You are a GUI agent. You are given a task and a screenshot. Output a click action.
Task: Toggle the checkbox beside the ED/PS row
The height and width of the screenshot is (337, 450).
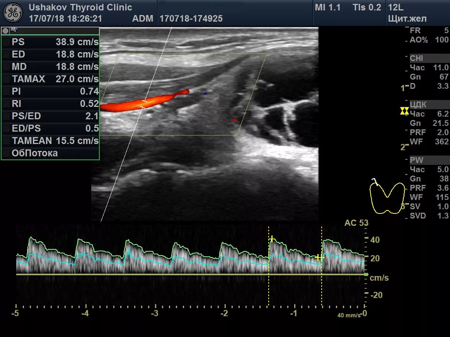tap(6, 129)
